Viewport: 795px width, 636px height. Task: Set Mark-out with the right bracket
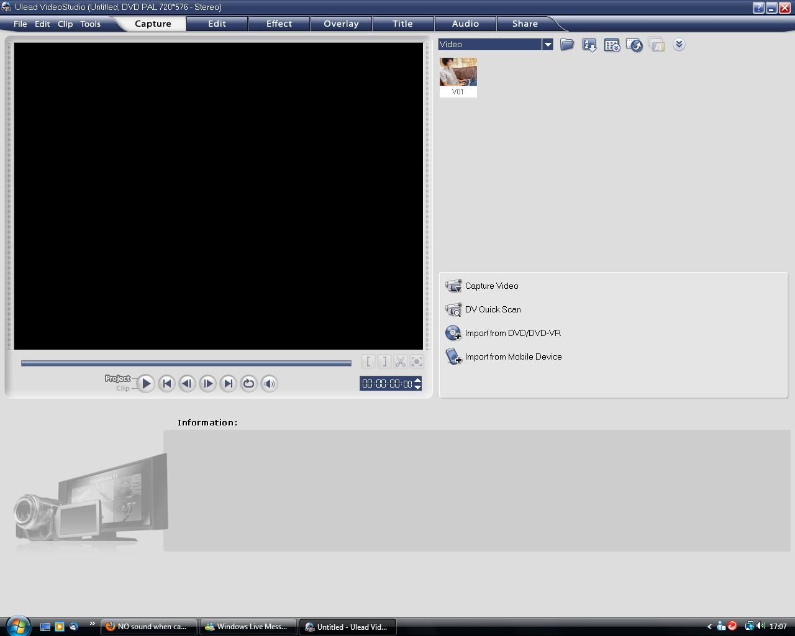[x=384, y=361]
